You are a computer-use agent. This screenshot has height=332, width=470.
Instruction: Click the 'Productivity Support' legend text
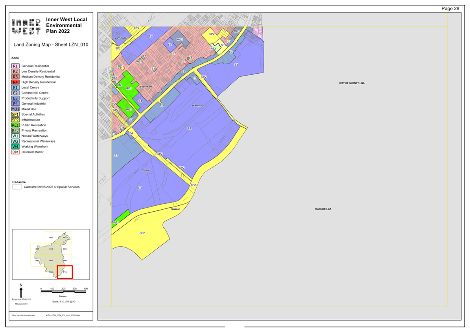coord(35,98)
